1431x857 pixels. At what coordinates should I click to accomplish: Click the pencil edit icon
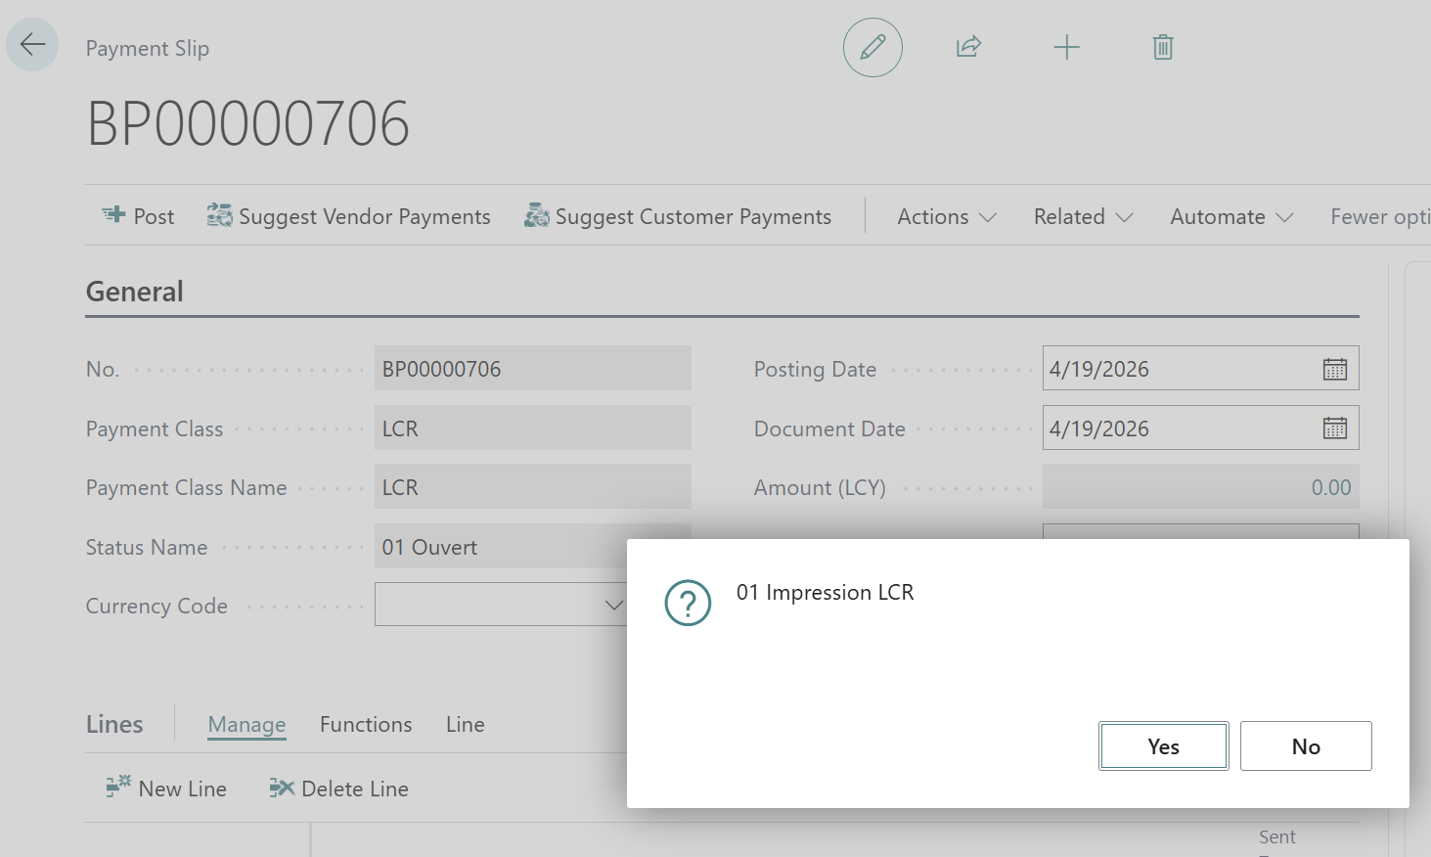[872, 47]
